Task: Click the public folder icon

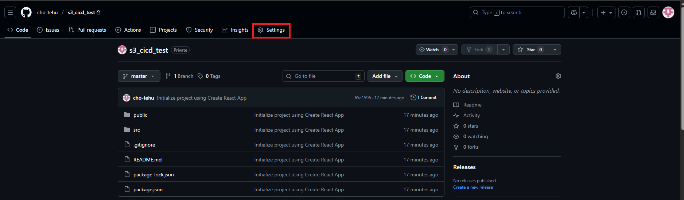Action: [x=127, y=115]
